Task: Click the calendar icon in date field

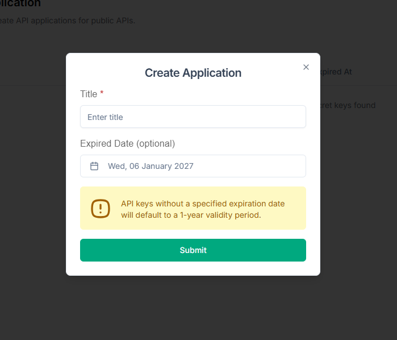Action: [x=95, y=166]
